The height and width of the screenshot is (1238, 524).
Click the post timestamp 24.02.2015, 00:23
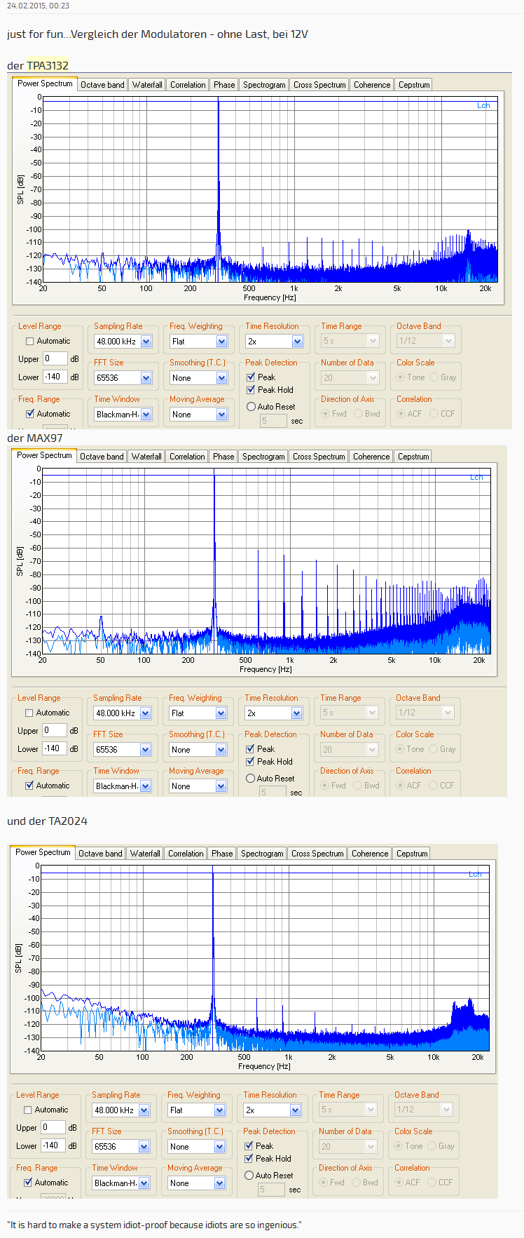pyautogui.click(x=38, y=6)
